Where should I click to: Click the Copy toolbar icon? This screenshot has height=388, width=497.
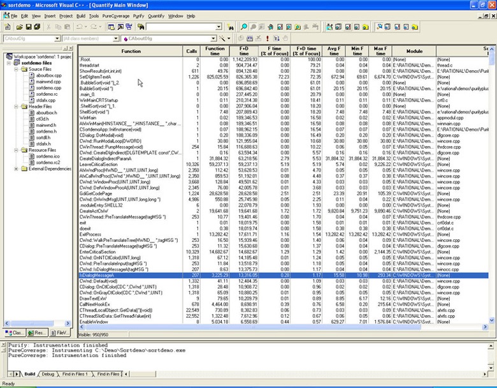pyautogui.click(x=58, y=27)
